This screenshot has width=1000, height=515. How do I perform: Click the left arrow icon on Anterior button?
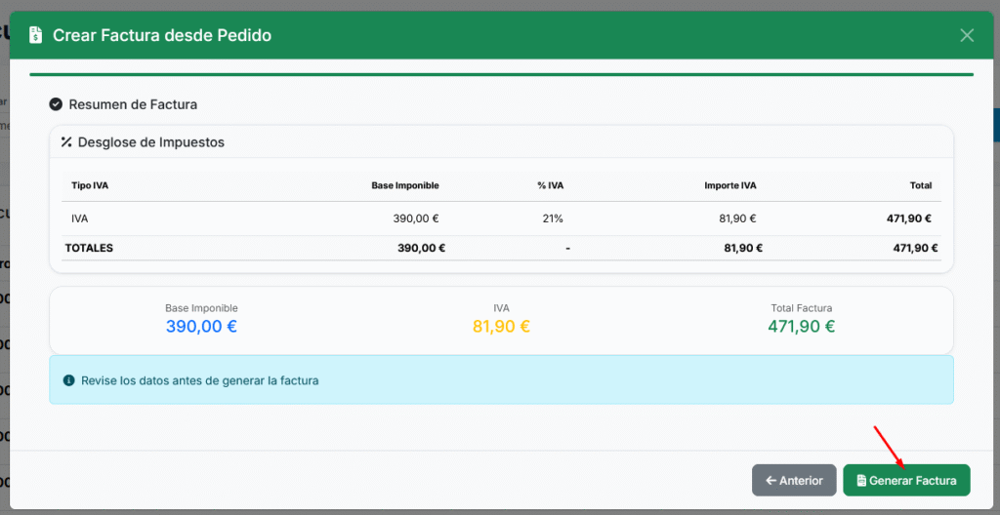pyautogui.click(x=771, y=481)
